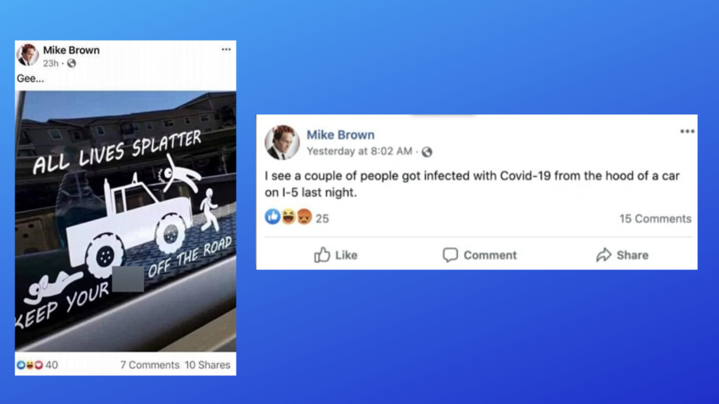Open the All Lives Splatter decal photo
Image resolution: width=719 pixels, height=404 pixels.
coord(126,221)
